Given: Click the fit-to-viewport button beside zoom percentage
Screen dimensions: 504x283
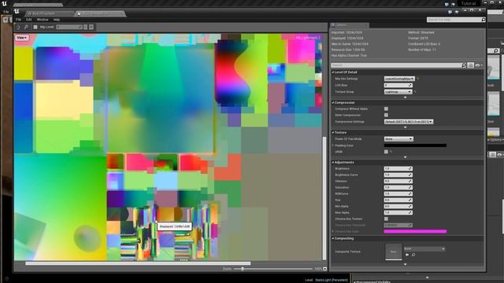Looking at the screenshot, I should click(x=324, y=269).
